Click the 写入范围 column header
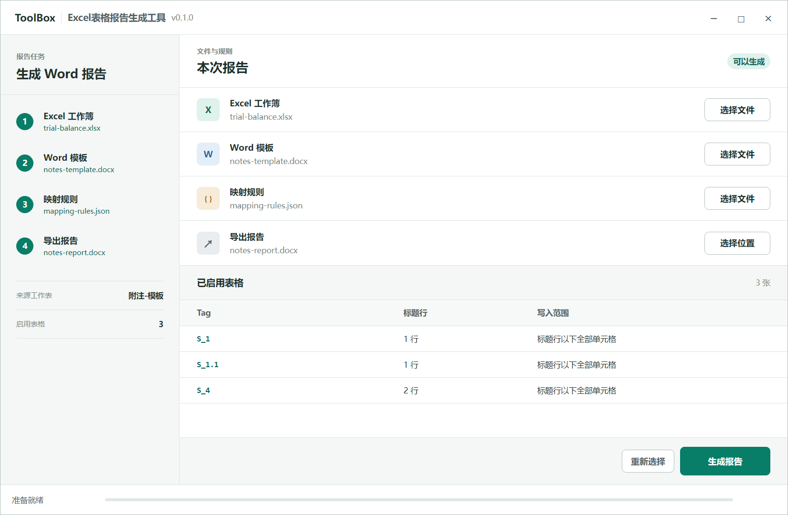 click(553, 313)
